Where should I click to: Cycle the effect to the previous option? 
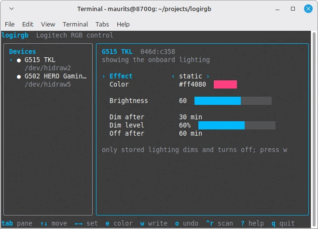click(173, 76)
